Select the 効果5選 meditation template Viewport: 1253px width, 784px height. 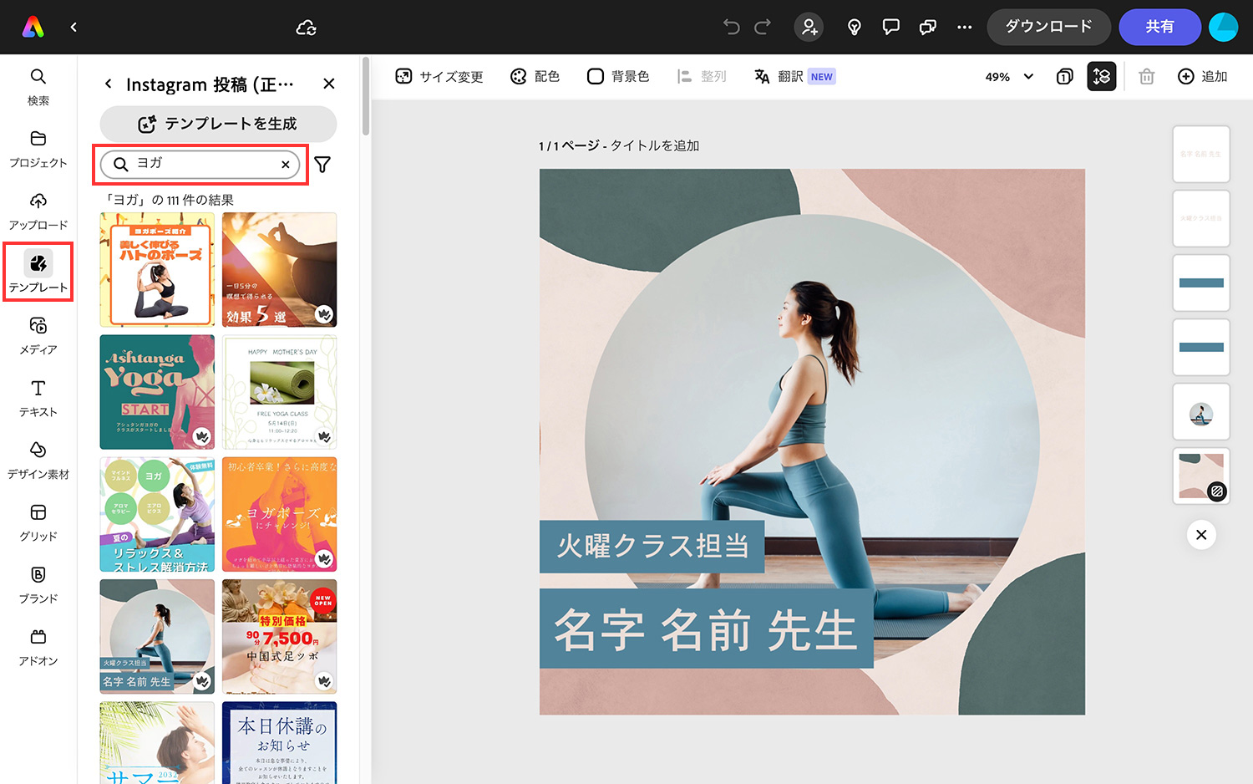280,269
